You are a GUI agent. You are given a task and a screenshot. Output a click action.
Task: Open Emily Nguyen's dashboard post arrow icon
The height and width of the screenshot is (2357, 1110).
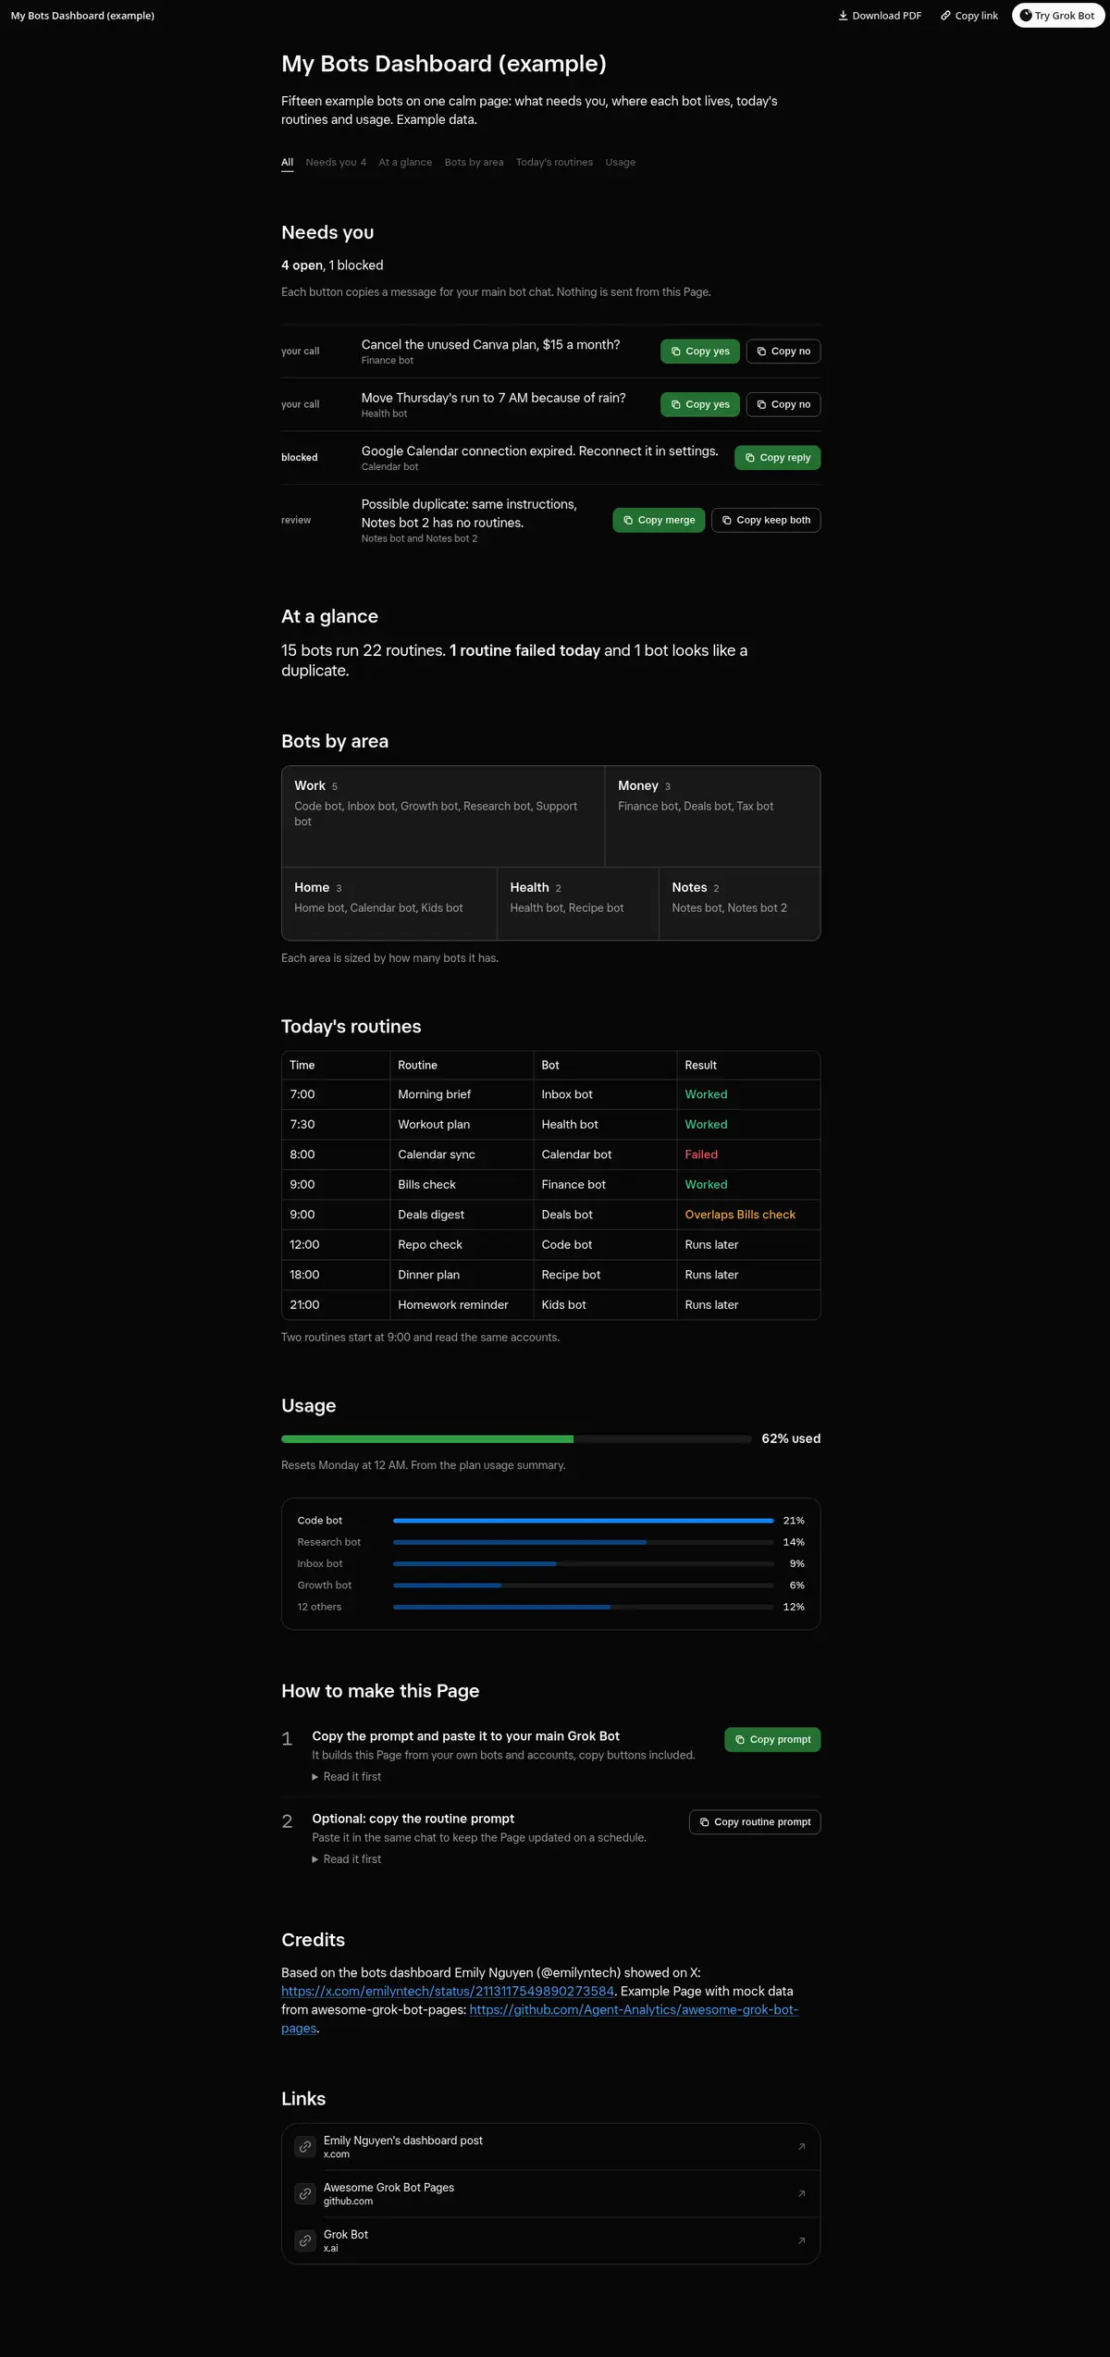tap(801, 2146)
